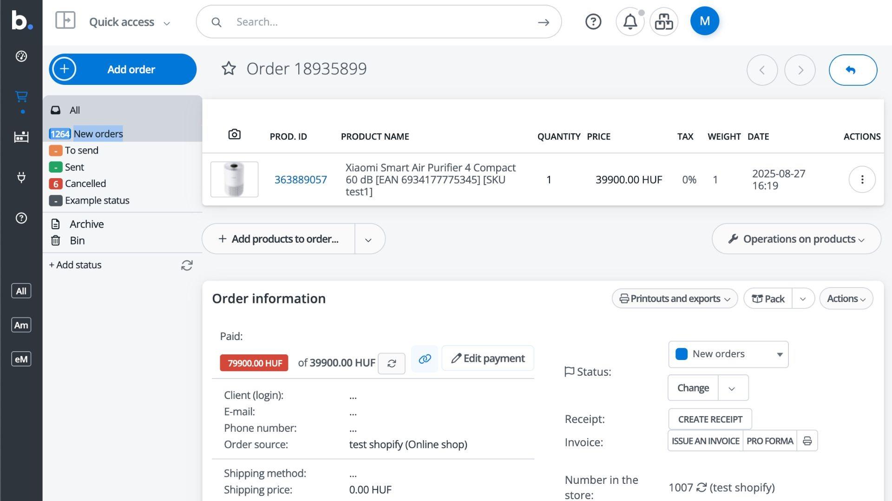Open the warehouse icon in sidebar
This screenshot has height=501, width=892.
click(x=21, y=137)
